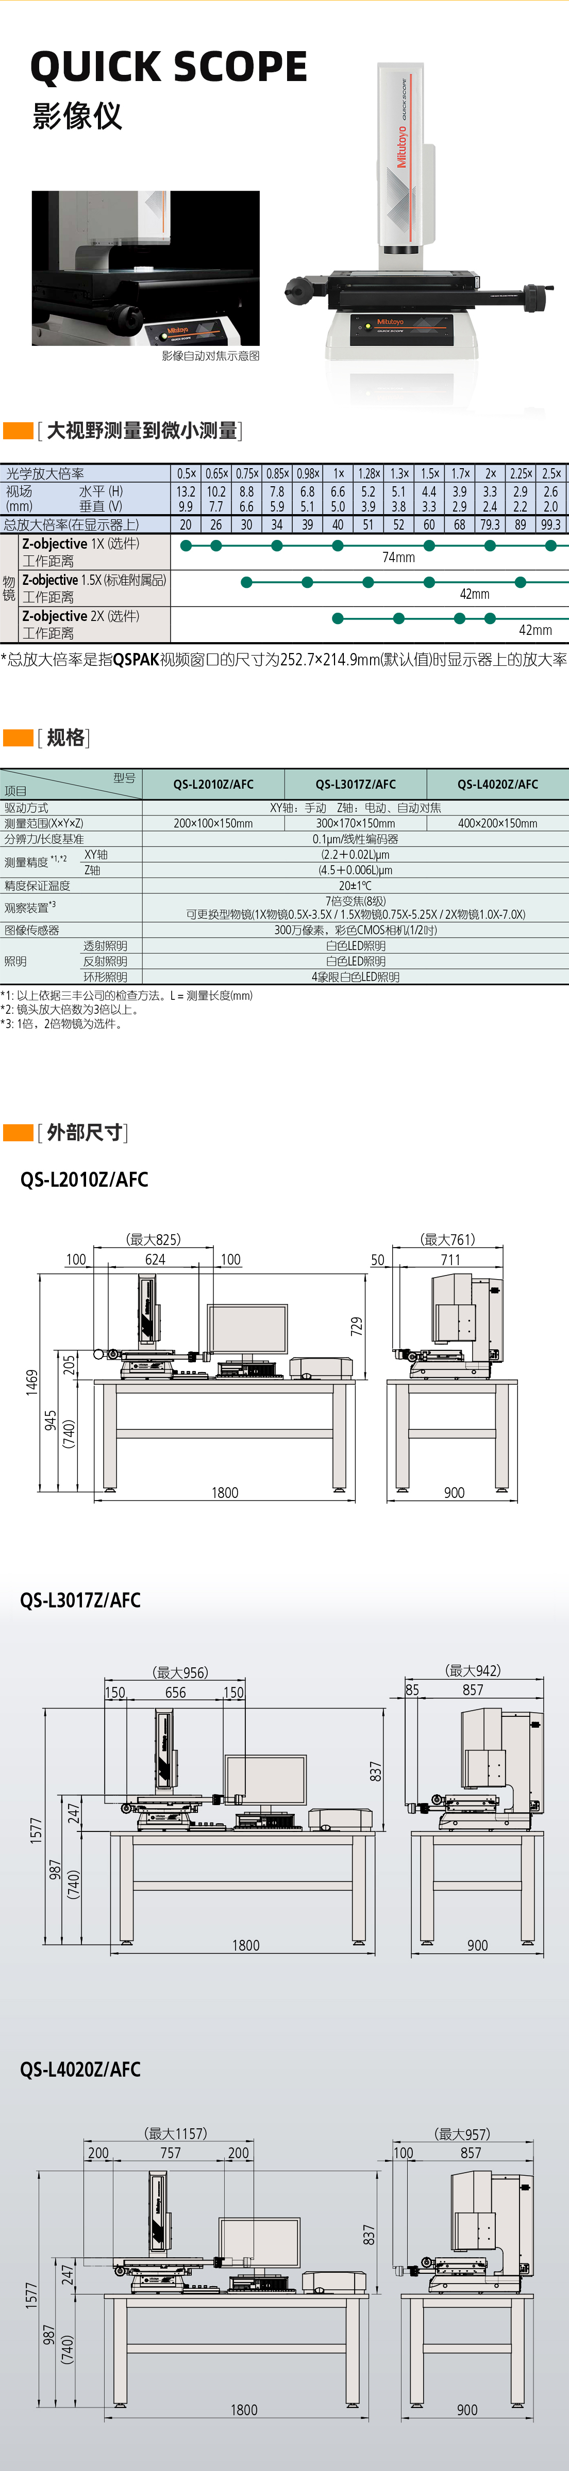The image size is (569, 2471).
Task: Click the 环形照明 lighting row label
Action: click(x=105, y=977)
